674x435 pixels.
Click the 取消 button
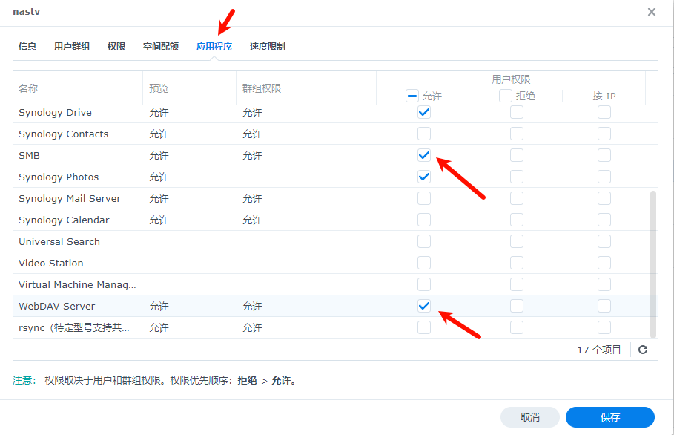pyautogui.click(x=529, y=417)
